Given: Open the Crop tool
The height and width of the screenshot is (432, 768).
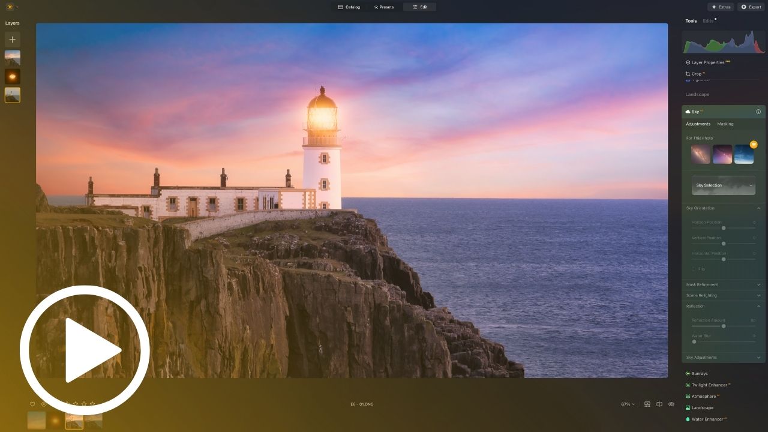Looking at the screenshot, I should point(696,74).
